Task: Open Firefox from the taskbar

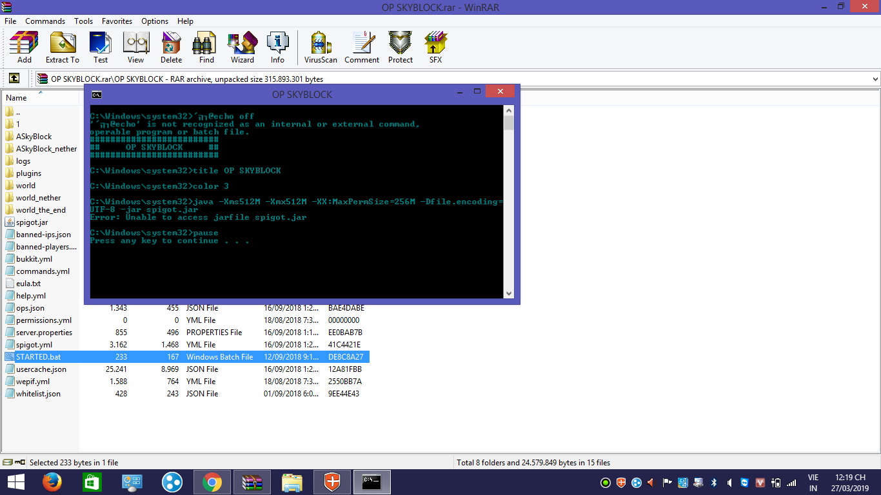Action: pos(52,481)
